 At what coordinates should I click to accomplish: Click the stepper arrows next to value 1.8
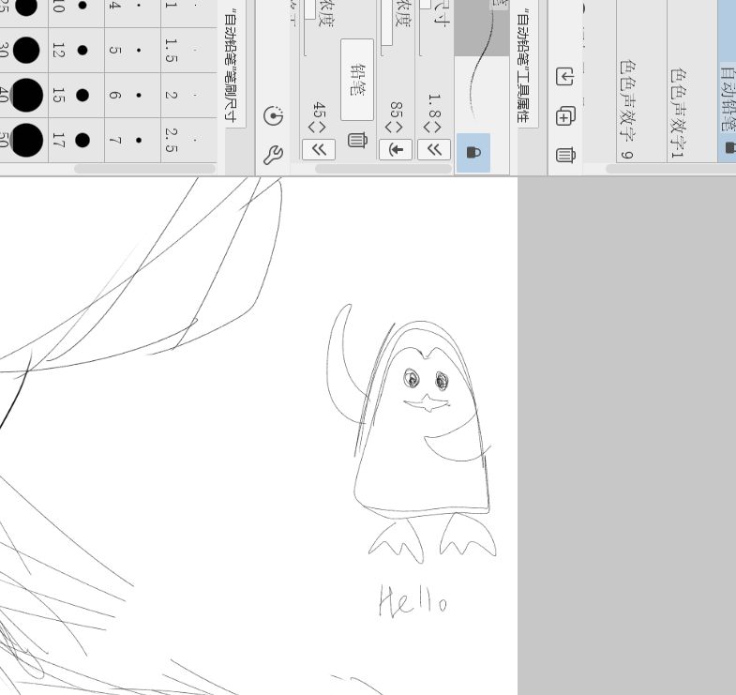(x=433, y=128)
